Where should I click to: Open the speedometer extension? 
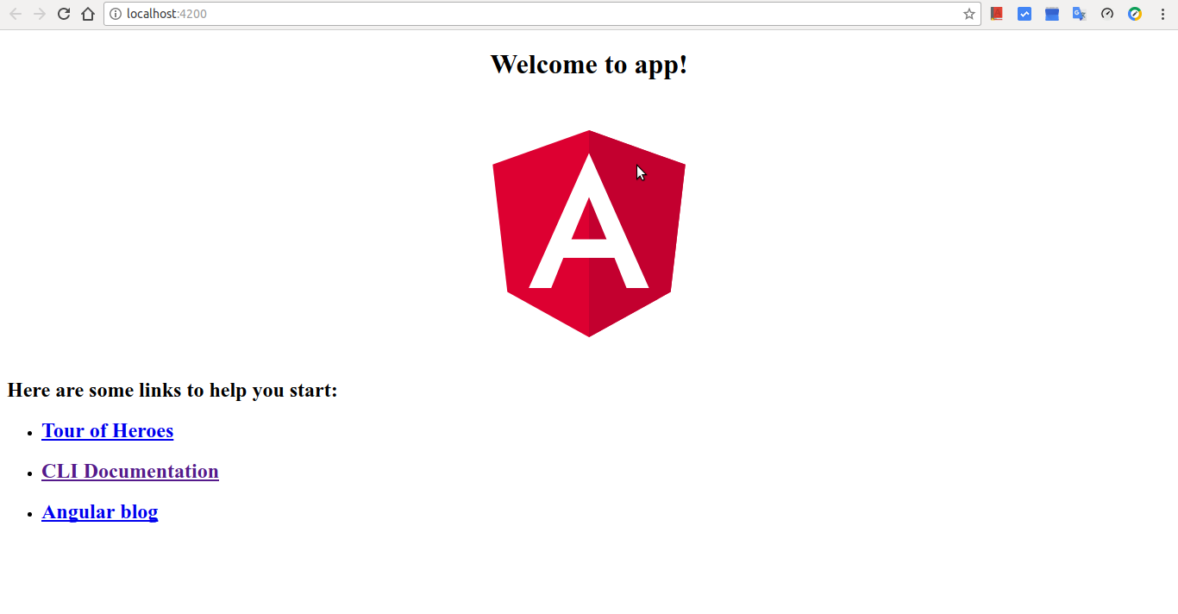coord(1107,14)
